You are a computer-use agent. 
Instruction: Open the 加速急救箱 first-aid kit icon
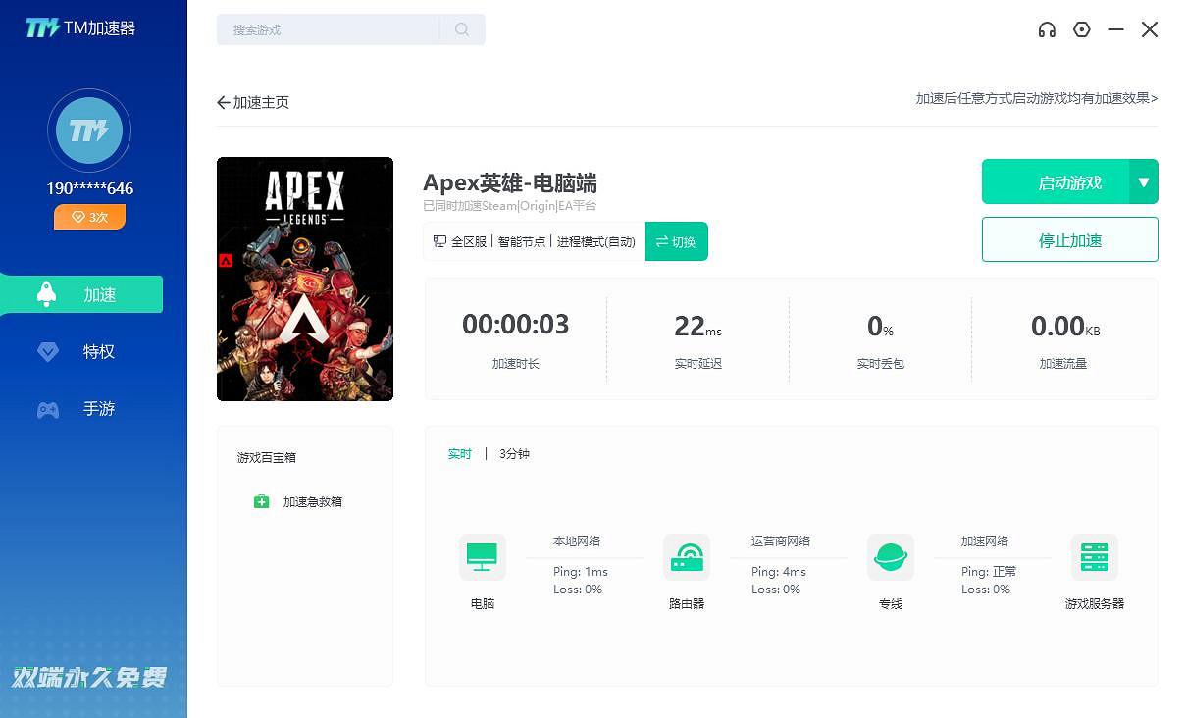pos(261,501)
